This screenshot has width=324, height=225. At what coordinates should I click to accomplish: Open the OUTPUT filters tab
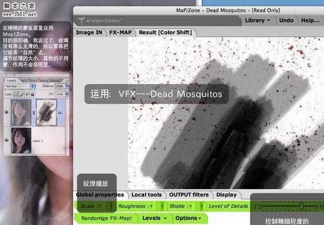[189, 195]
